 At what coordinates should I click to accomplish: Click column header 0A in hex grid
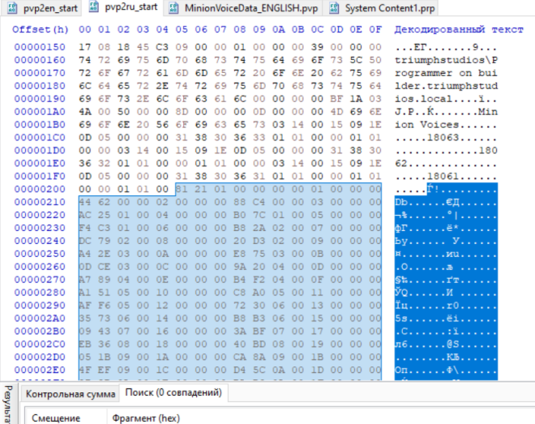pyautogui.click(x=278, y=30)
